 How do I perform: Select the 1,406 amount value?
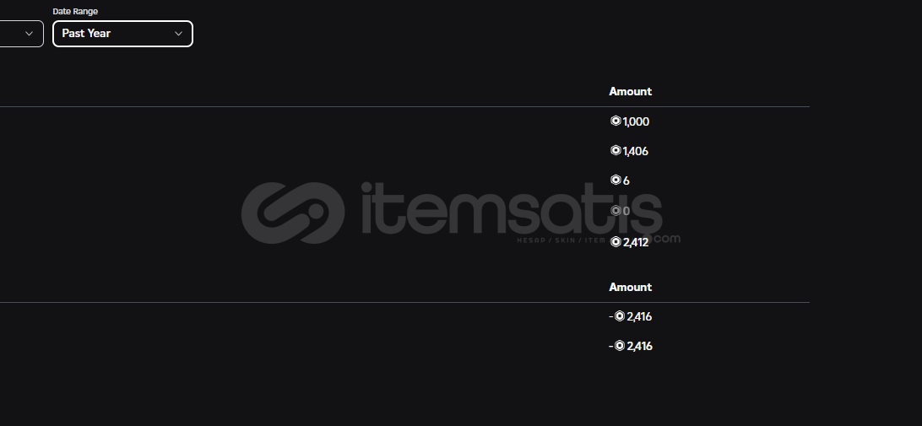pyautogui.click(x=636, y=151)
